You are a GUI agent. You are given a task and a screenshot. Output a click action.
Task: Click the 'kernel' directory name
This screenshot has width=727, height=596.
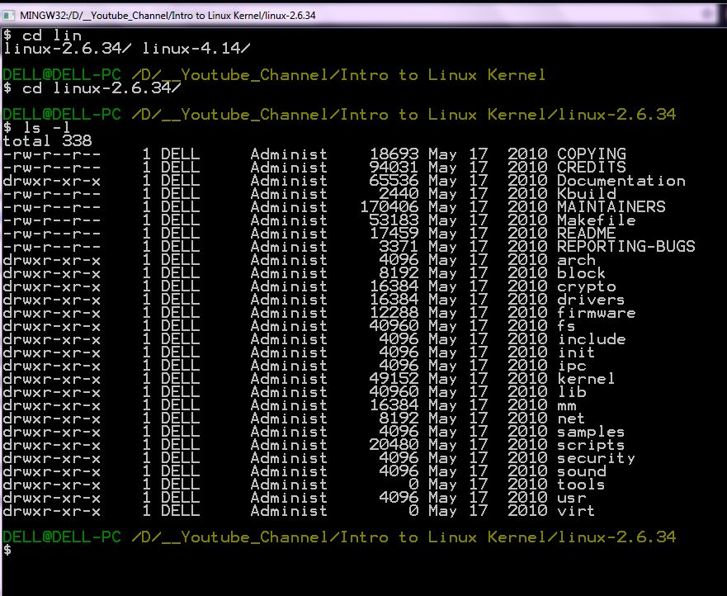coord(587,378)
